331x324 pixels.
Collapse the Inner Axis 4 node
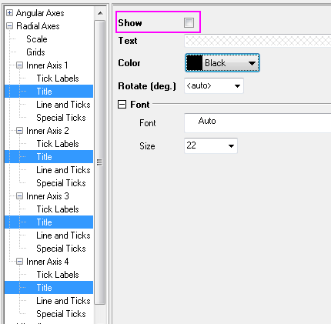tap(19, 262)
